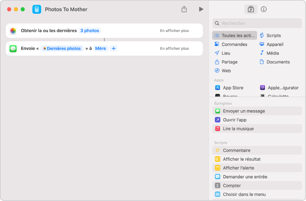Add Lire la musique action
The image size is (306, 201).
tap(257, 129)
